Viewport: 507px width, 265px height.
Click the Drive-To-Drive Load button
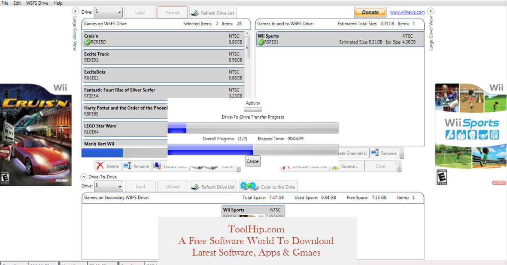(x=140, y=187)
